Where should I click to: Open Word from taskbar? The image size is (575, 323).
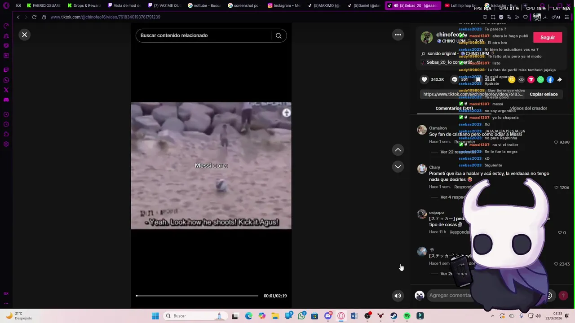354,316
